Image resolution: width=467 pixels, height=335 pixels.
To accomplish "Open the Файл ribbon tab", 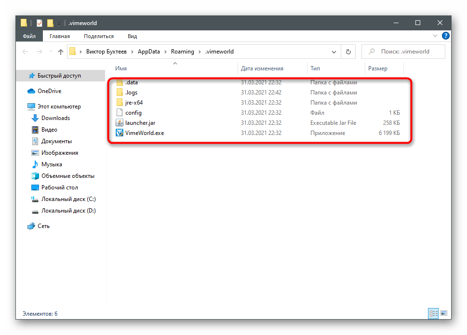I will click(x=29, y=36).
